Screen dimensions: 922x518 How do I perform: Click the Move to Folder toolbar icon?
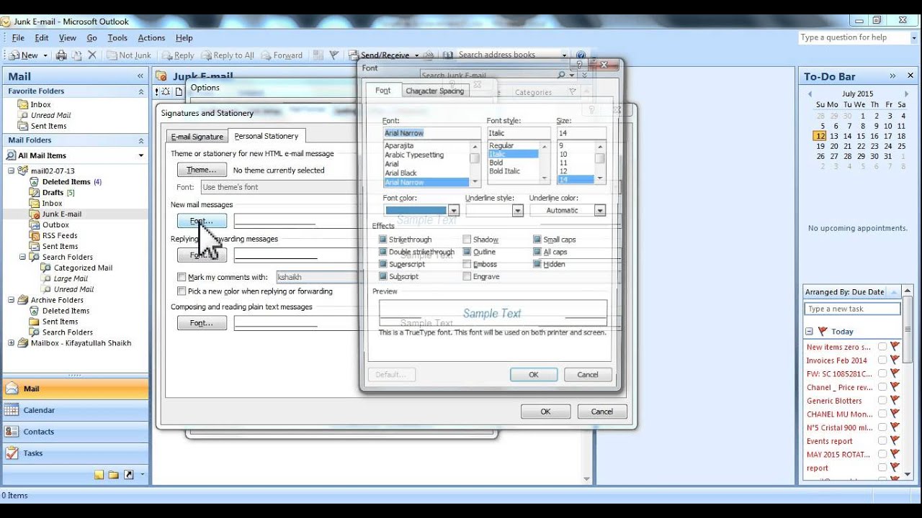click(x=76, y=55)
